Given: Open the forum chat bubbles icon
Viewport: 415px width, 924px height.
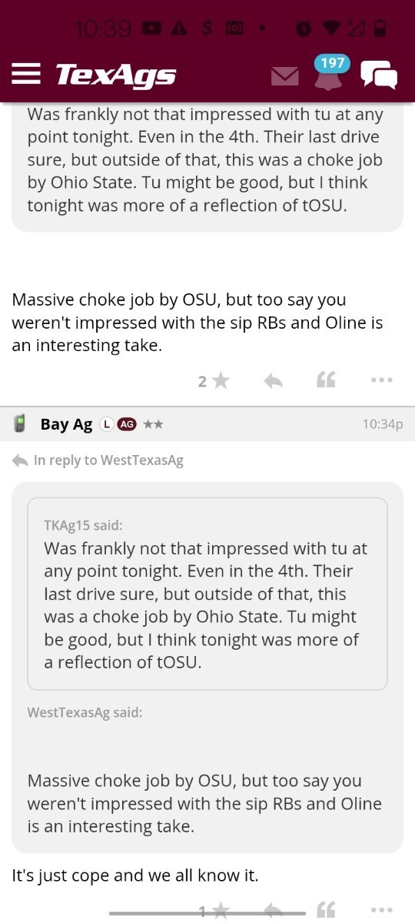Looking at the screenshot, I should pyautogui.click(x=379, y=75).
